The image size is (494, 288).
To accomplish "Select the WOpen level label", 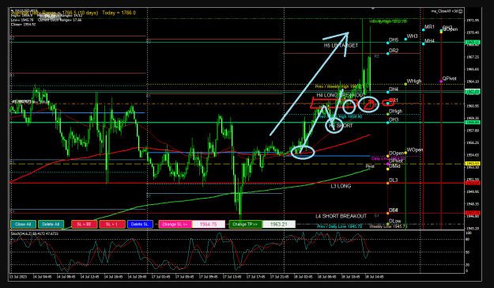I will click(415, 150).
